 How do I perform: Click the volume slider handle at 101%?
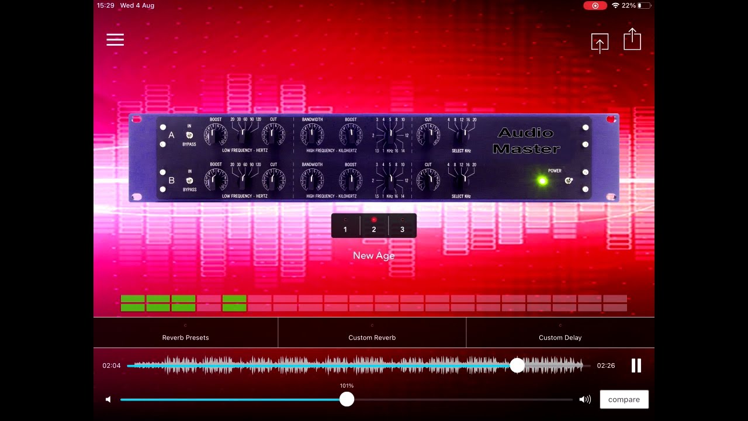347,399
